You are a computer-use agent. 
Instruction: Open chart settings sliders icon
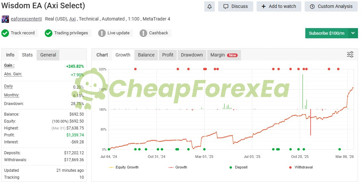[350, 55]
